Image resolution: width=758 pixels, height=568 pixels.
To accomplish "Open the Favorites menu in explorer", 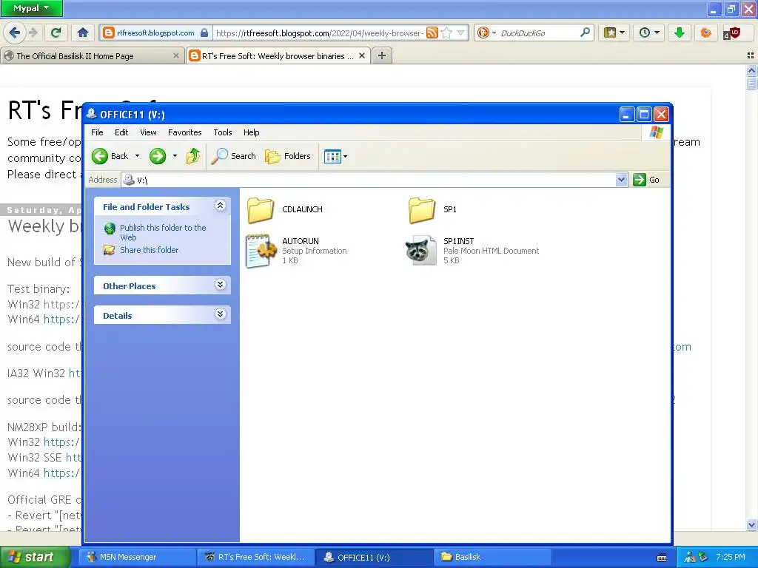I will (184, 132).
